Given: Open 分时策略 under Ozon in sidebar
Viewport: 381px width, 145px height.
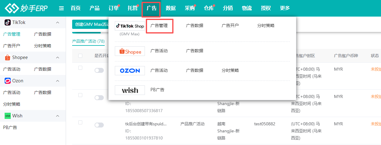Looking at the screenshot, I should [x=12, y=104].
